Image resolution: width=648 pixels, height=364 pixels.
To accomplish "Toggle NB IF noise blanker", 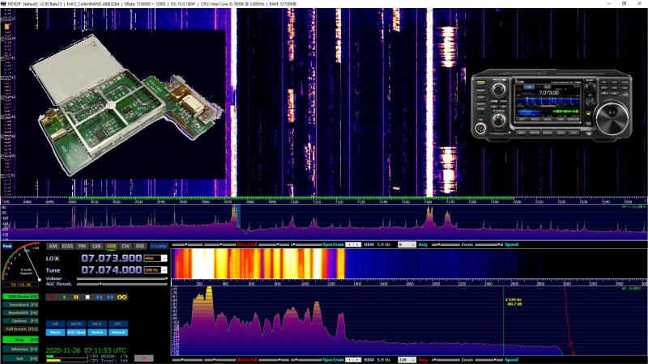I will click(97, 324).
